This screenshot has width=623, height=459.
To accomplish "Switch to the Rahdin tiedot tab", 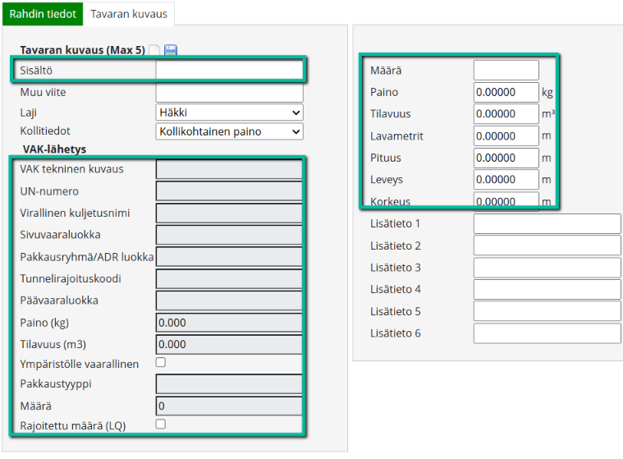I will click(43, 14).
